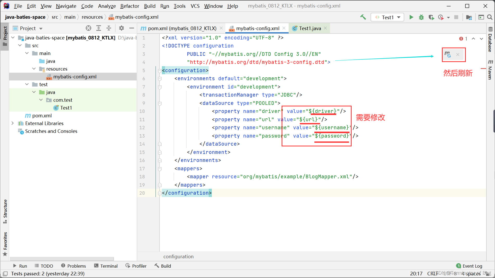Click the Build project hammer icon

click(363, 17)
